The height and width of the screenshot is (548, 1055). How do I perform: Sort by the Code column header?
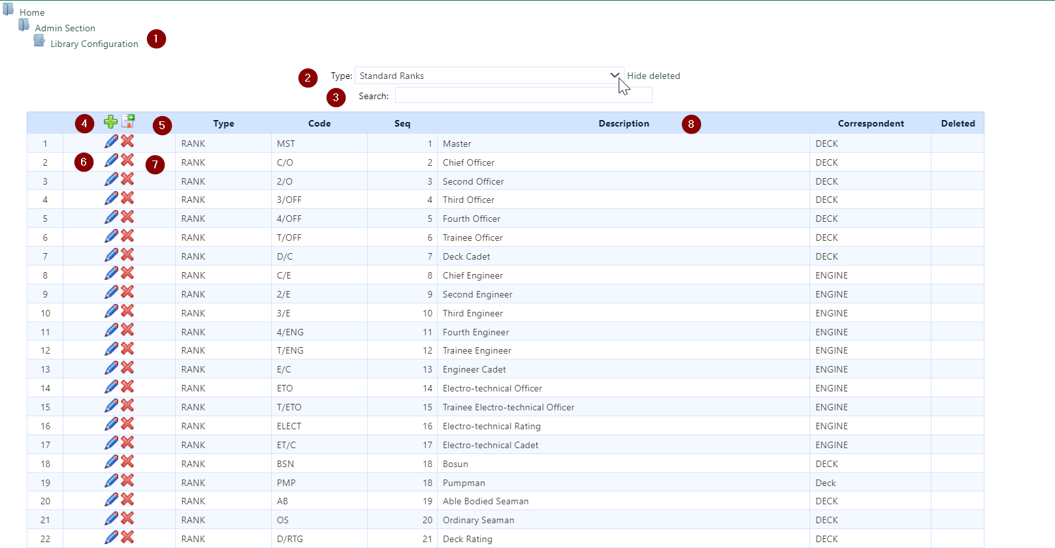click(x=319, y=123)
